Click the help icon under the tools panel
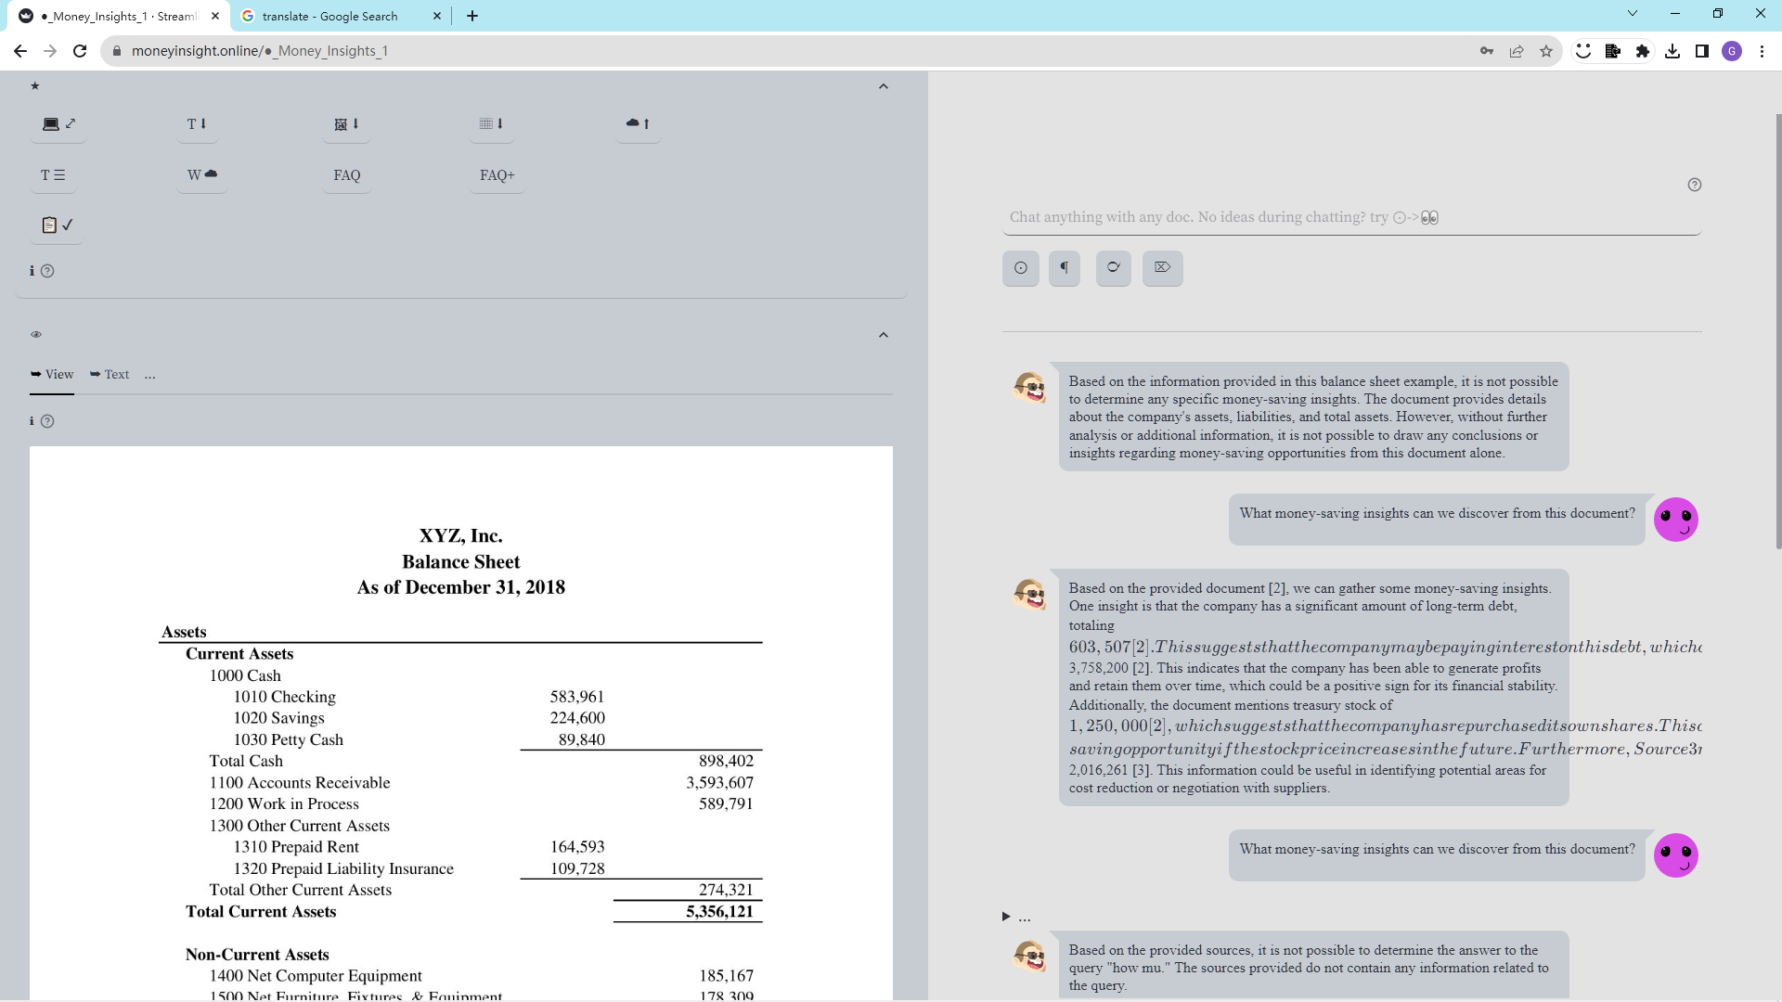Viewport: 1782px width, 1002px height. tap(47, 271)
